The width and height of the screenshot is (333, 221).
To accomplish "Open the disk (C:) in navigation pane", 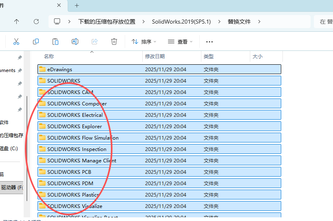I will tap(9, 149).
